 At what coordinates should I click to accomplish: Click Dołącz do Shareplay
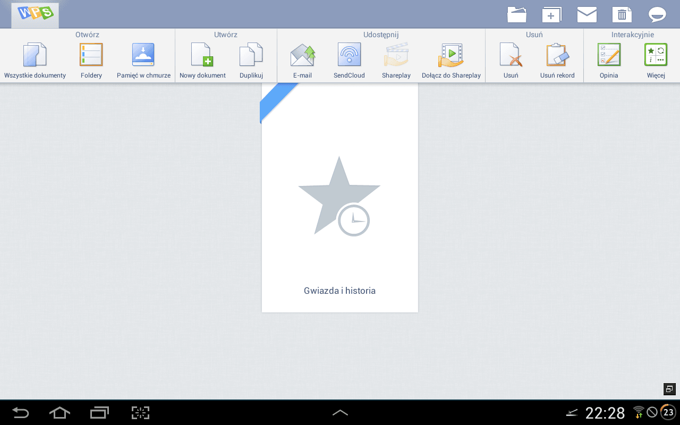point(451,61)
